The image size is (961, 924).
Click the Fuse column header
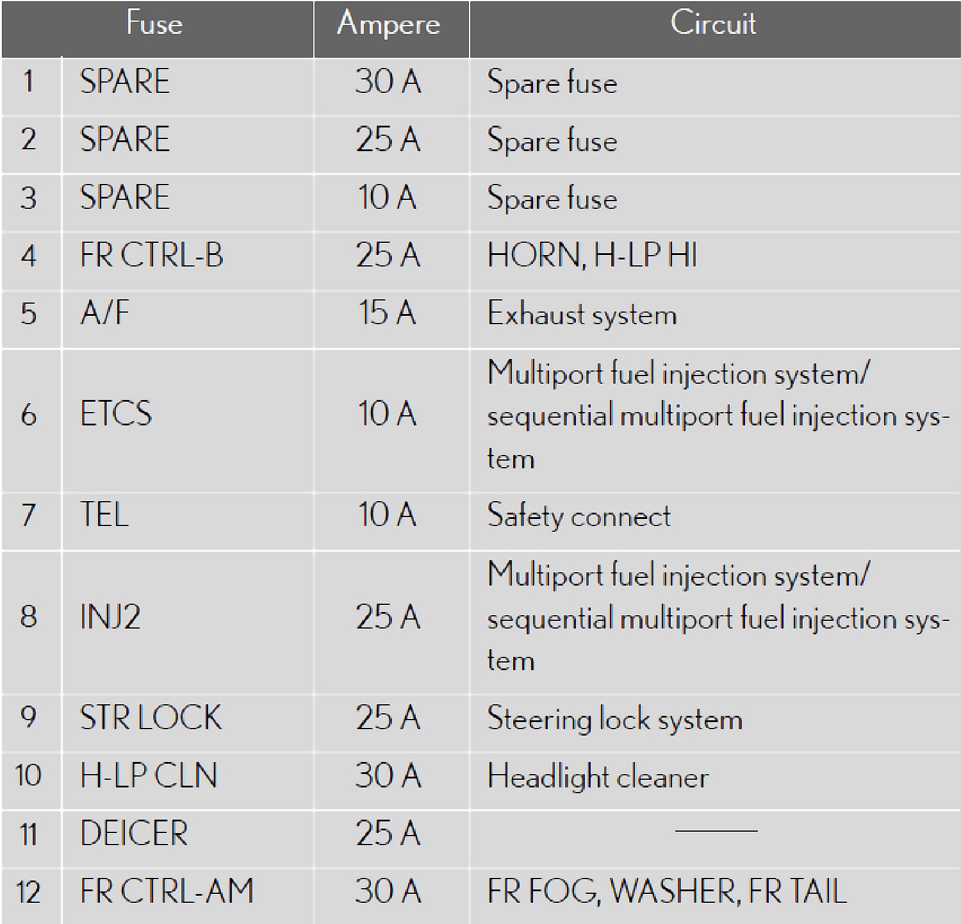(x=154, y=24)
